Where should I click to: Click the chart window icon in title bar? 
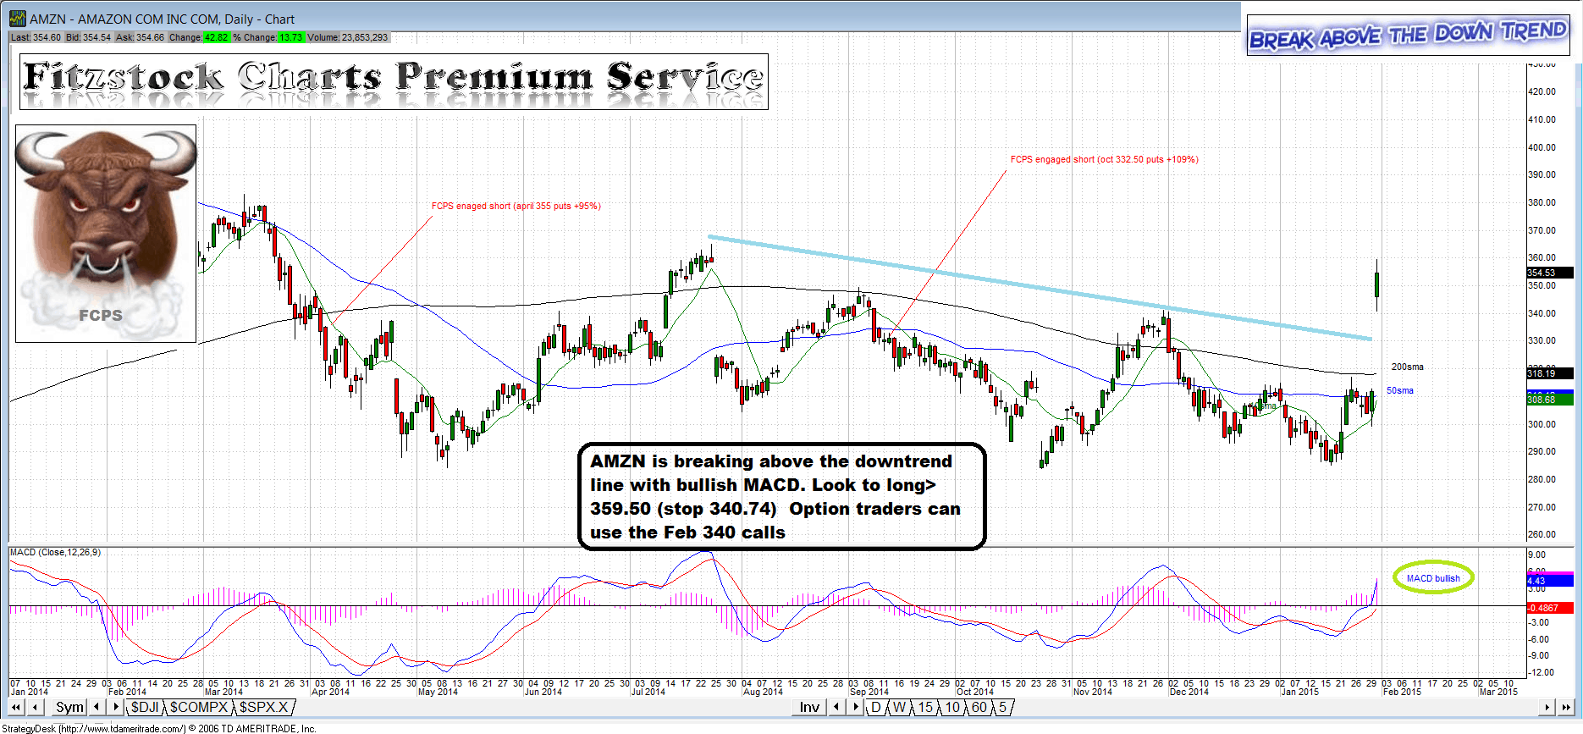click(17, 19)
